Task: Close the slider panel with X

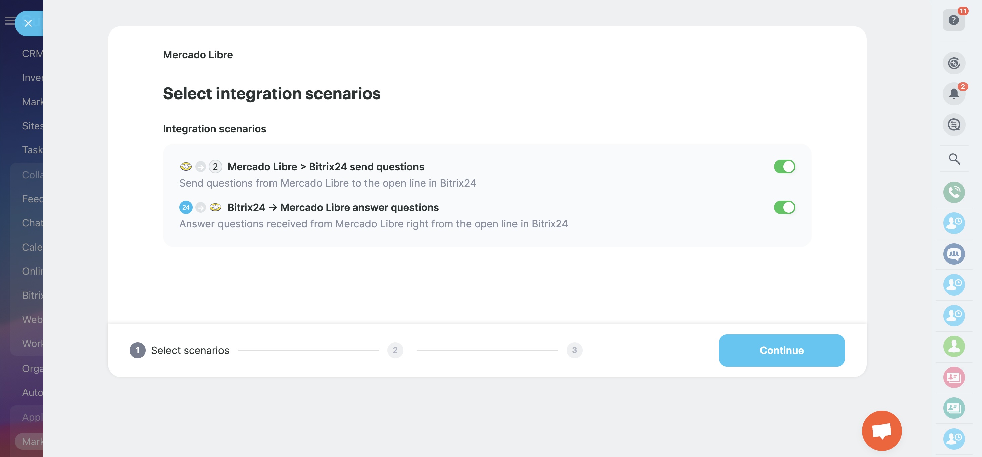Action: tap(28, 23)
